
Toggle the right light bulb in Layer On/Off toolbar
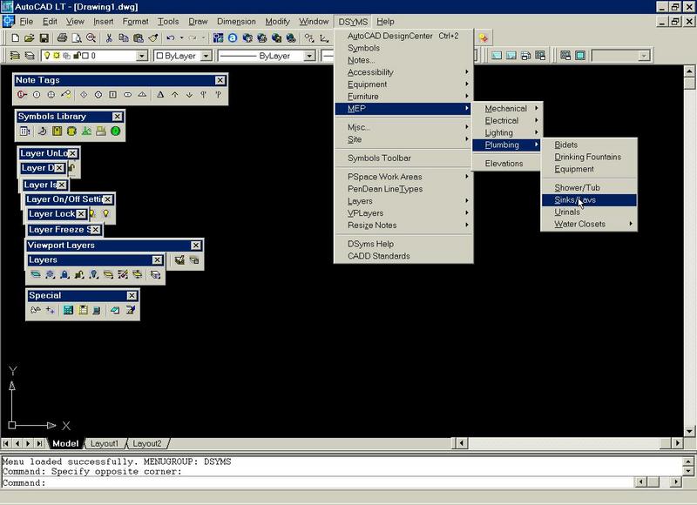105,213
